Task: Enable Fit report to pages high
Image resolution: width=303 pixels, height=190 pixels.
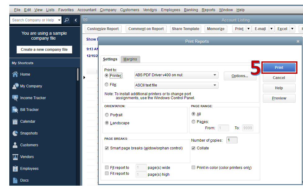Action: click(x=107, y=173)
